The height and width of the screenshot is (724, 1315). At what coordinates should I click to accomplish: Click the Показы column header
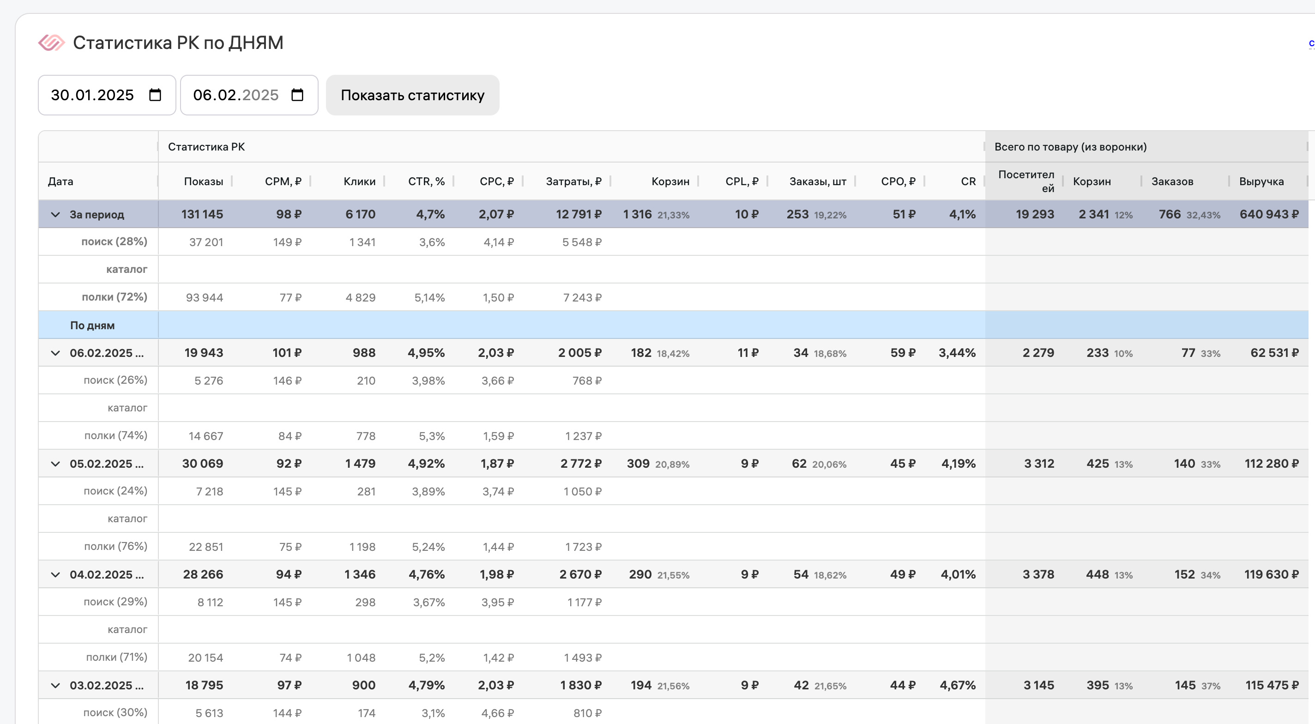point(203,181)
